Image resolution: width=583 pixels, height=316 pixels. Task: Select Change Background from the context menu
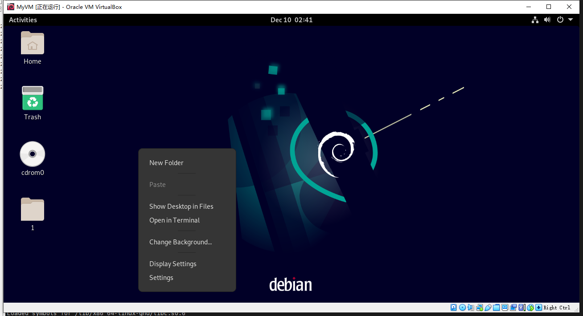click(180, 242)
